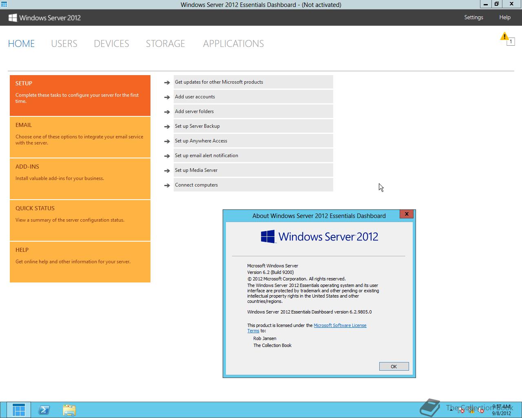Click the network status tray icon
The height and width of the screenshot is (418, 522).
coord(471,410)
